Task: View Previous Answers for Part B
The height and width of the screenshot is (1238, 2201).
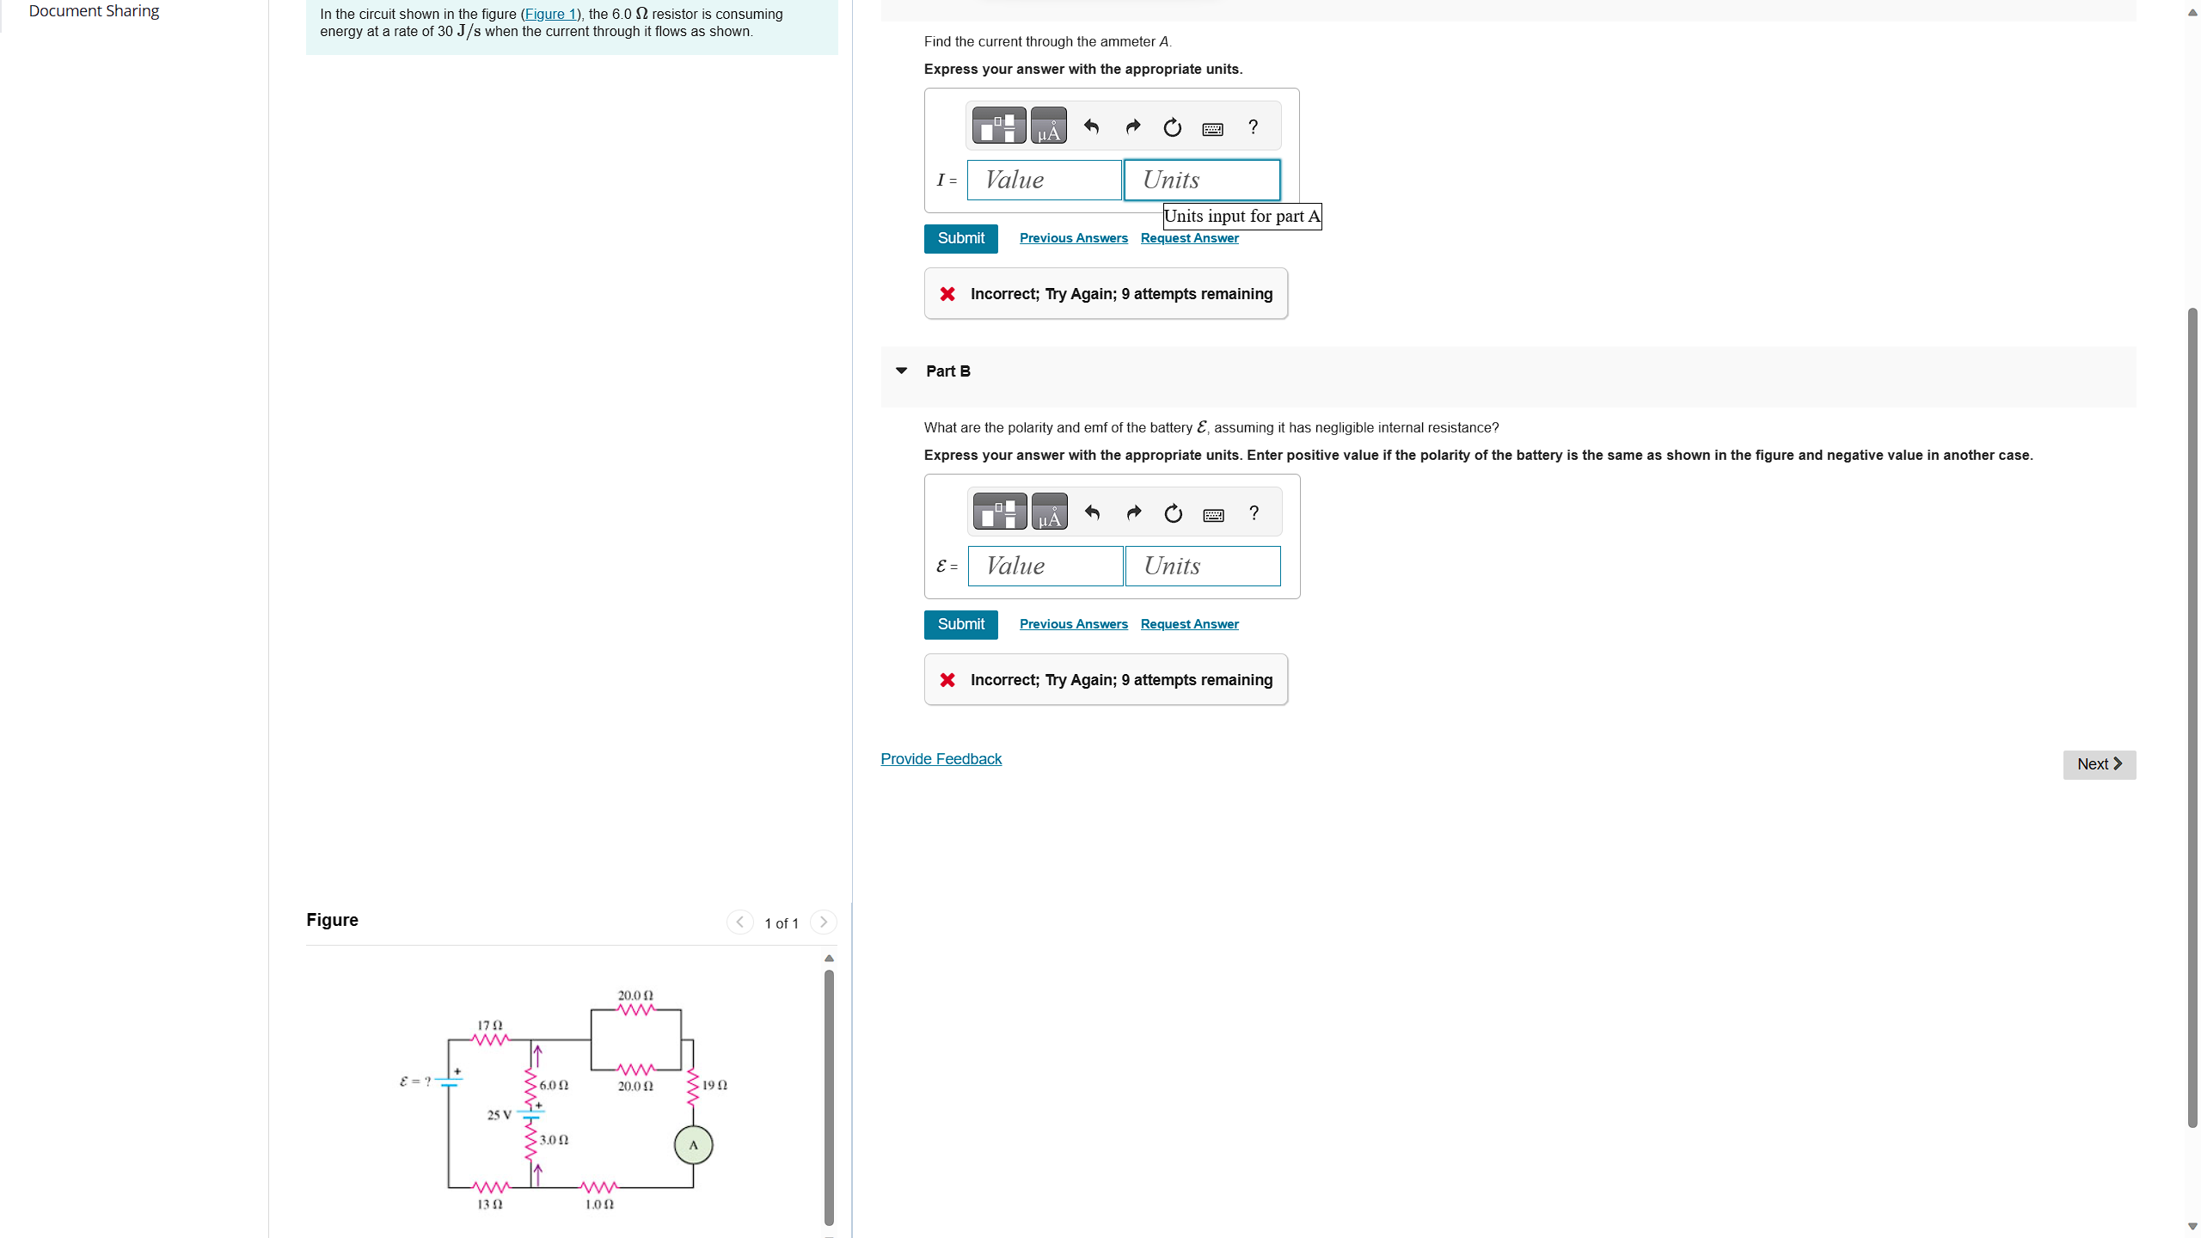Action: click(1073, 624)
